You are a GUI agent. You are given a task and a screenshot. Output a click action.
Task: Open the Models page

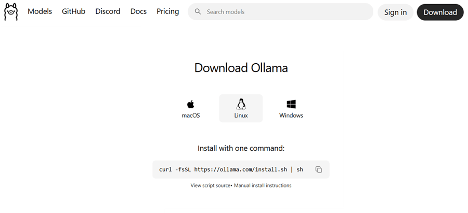[x=40, y=11]
